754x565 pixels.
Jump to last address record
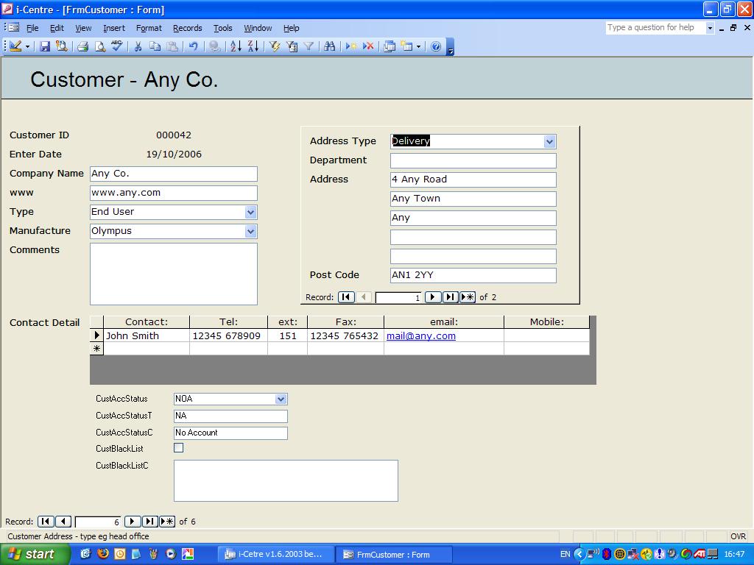[x=450, y=297]
